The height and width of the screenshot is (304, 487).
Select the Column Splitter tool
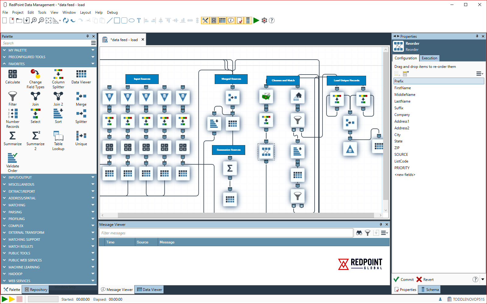(58, 79)
